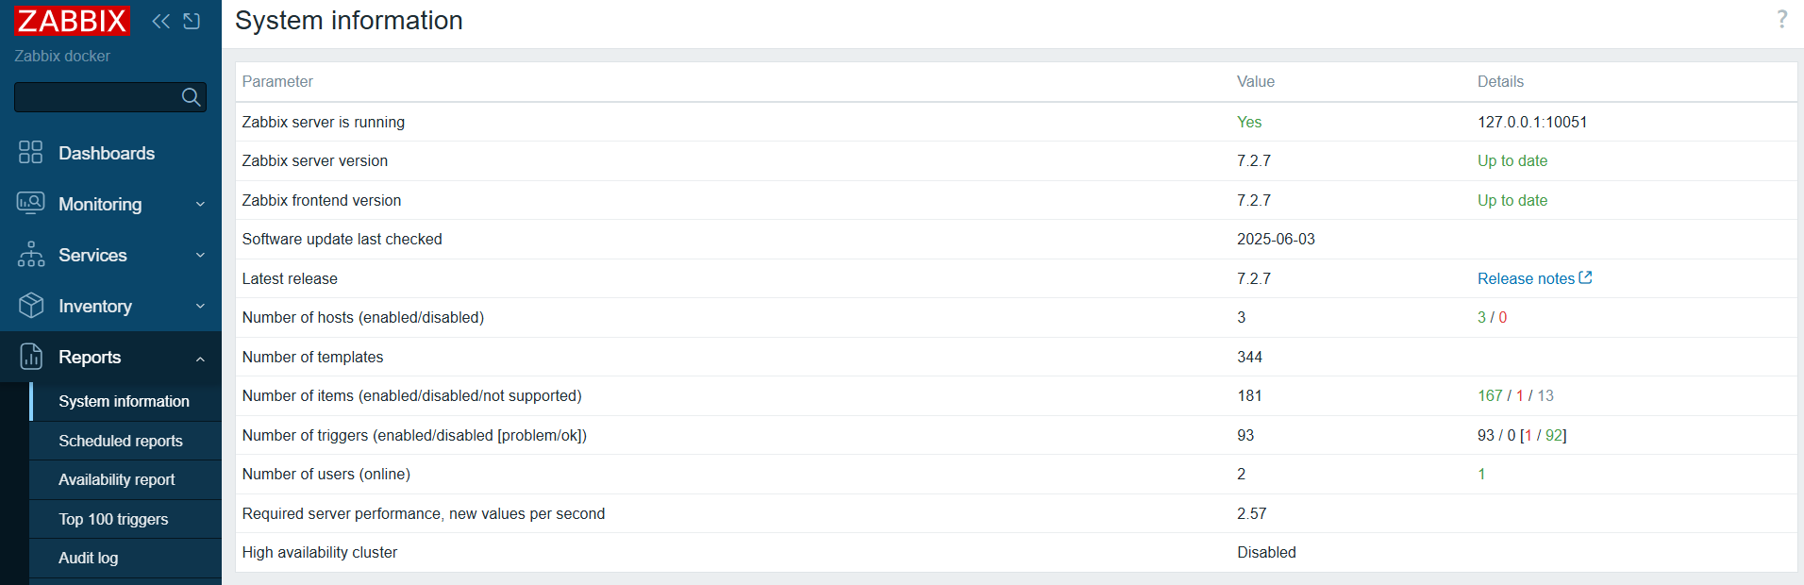Focus the sidebar search field
Viewport: 1804px width, 585px height.
[96, 97]
